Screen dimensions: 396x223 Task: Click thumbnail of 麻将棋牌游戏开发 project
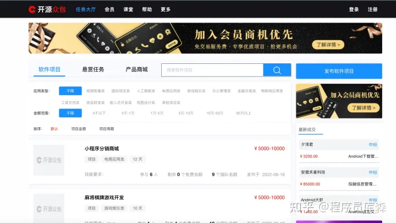(x=49, y=208)
